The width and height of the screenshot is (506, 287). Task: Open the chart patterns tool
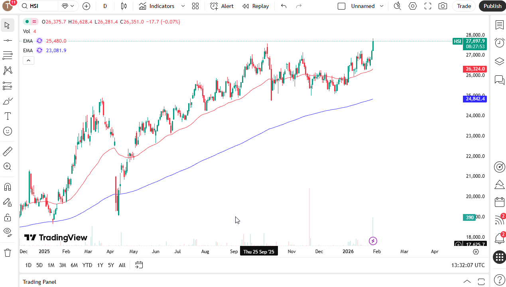tap(7, 71)
